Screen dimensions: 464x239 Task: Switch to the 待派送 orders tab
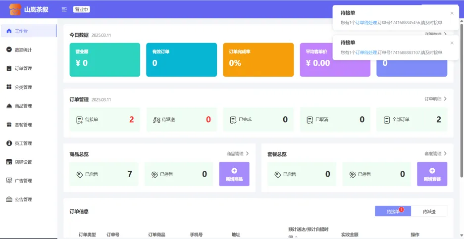429,211
